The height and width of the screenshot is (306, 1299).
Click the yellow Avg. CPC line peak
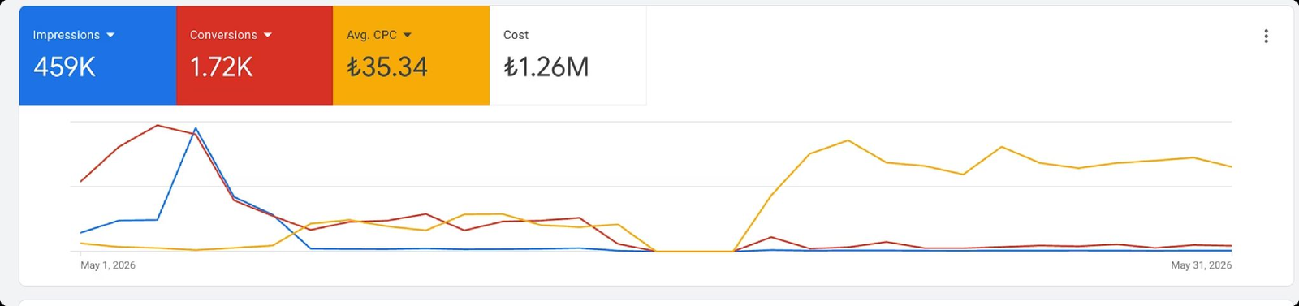tap(848, 140)
